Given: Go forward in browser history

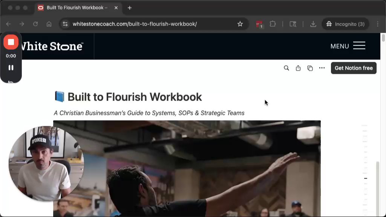Looking at the screenshot, I should pyautogui.click(x=21, y=24).
